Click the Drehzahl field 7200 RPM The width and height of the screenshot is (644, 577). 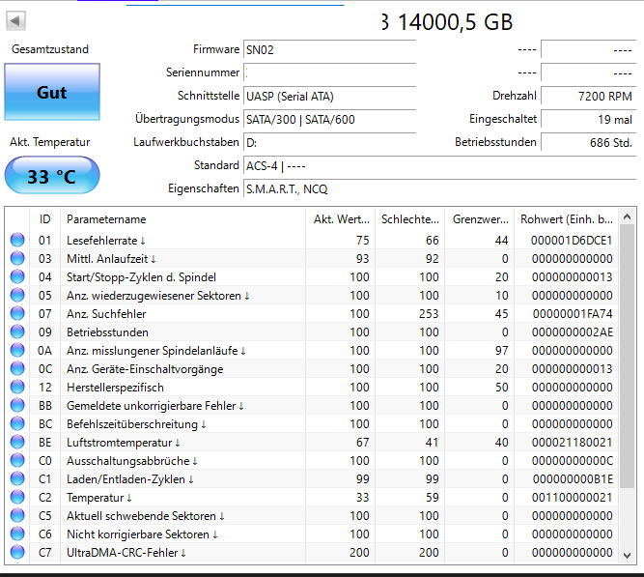click(x=589, y=97)
